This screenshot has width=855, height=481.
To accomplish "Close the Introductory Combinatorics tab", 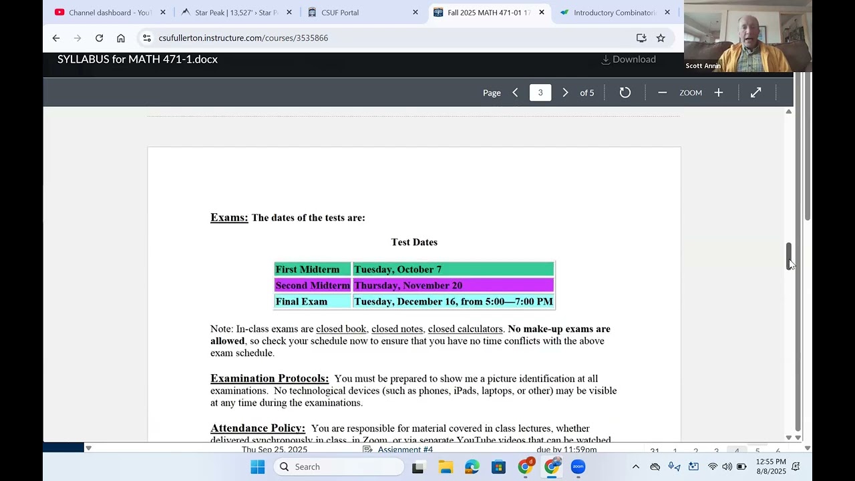I will (x=667, y=13).
